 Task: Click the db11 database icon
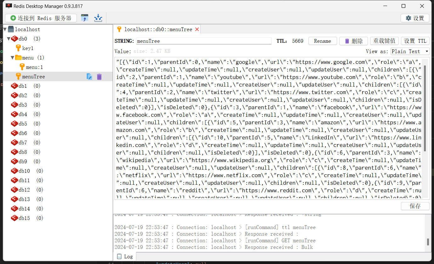tap(14, 180)
